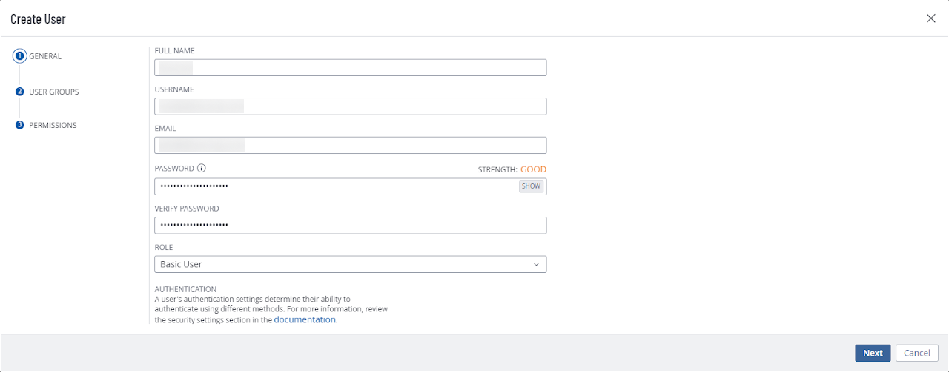Click the chevron arrow in Role field
The image size is (949, 372).
[536, 264]
